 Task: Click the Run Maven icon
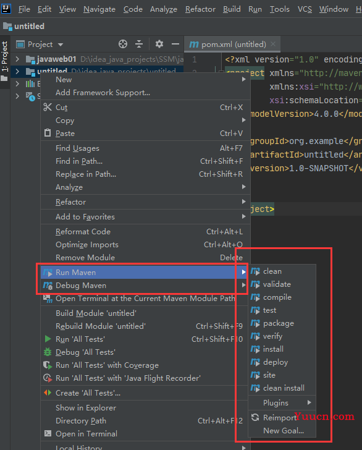[48, 273]
